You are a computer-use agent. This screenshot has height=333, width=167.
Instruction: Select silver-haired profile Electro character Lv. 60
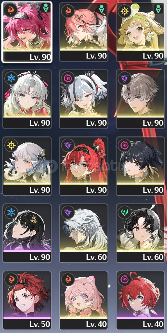[x=84, y=233]
